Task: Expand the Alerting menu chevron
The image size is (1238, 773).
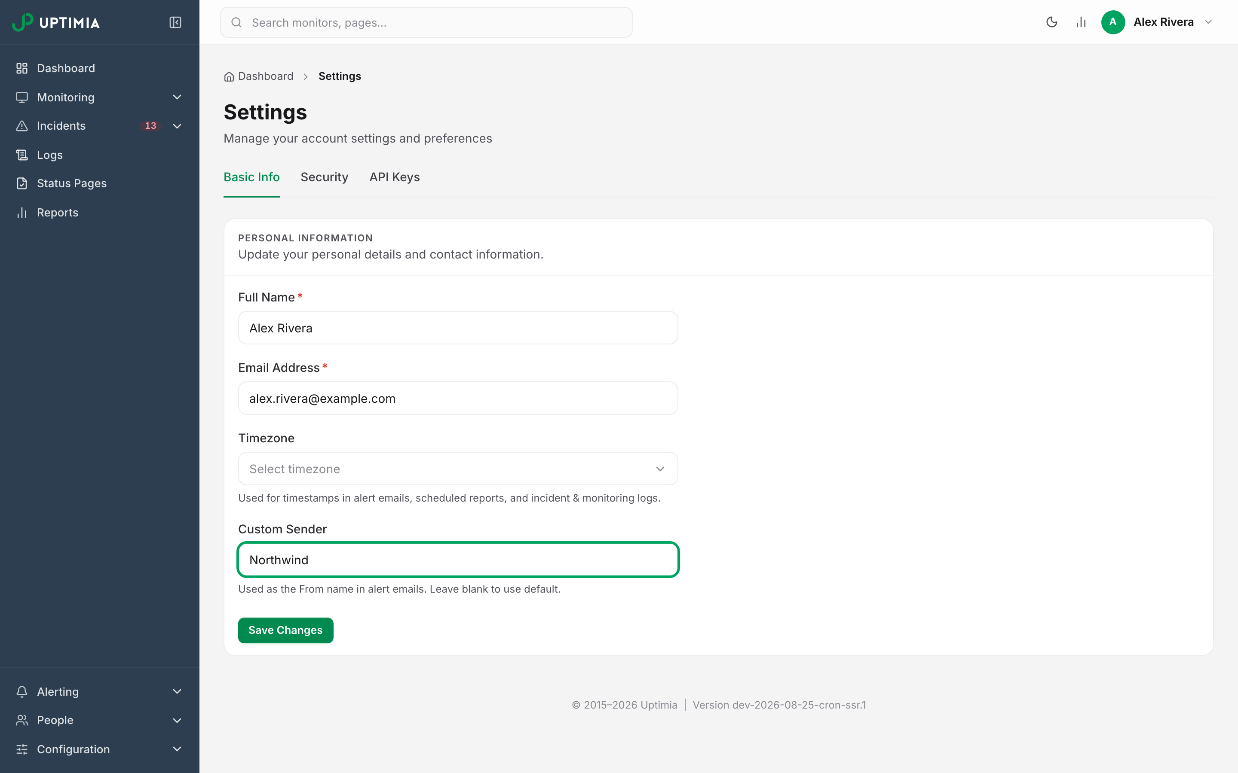Action: (177, 692)
